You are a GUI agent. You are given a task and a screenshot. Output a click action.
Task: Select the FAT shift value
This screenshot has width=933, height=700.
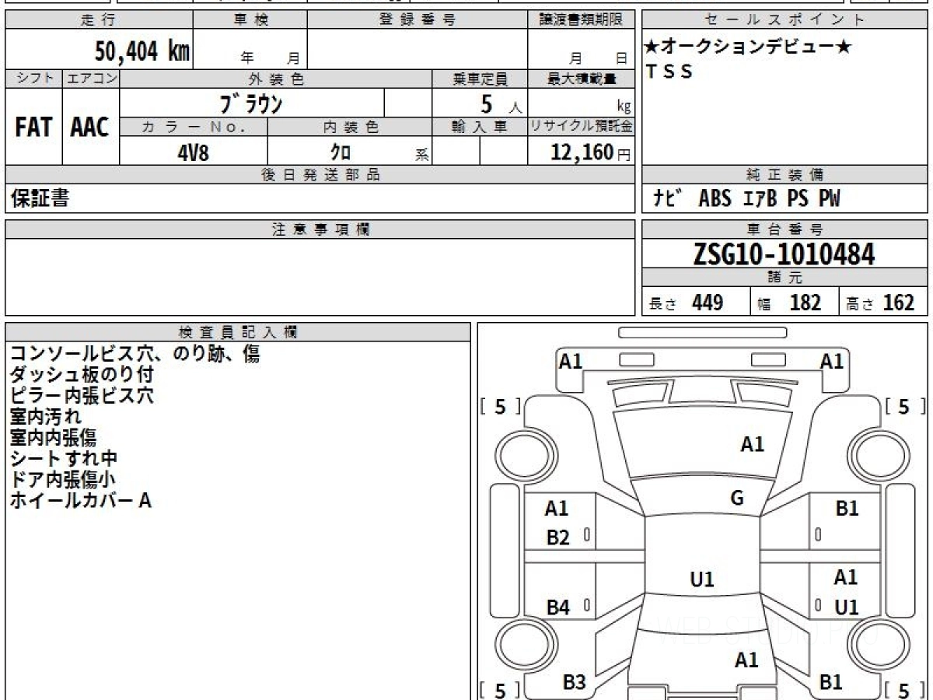34,127
